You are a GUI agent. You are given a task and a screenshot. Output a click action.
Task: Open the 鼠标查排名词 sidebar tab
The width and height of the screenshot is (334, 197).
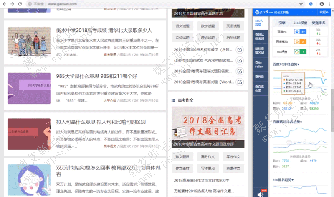click(259, 51)
